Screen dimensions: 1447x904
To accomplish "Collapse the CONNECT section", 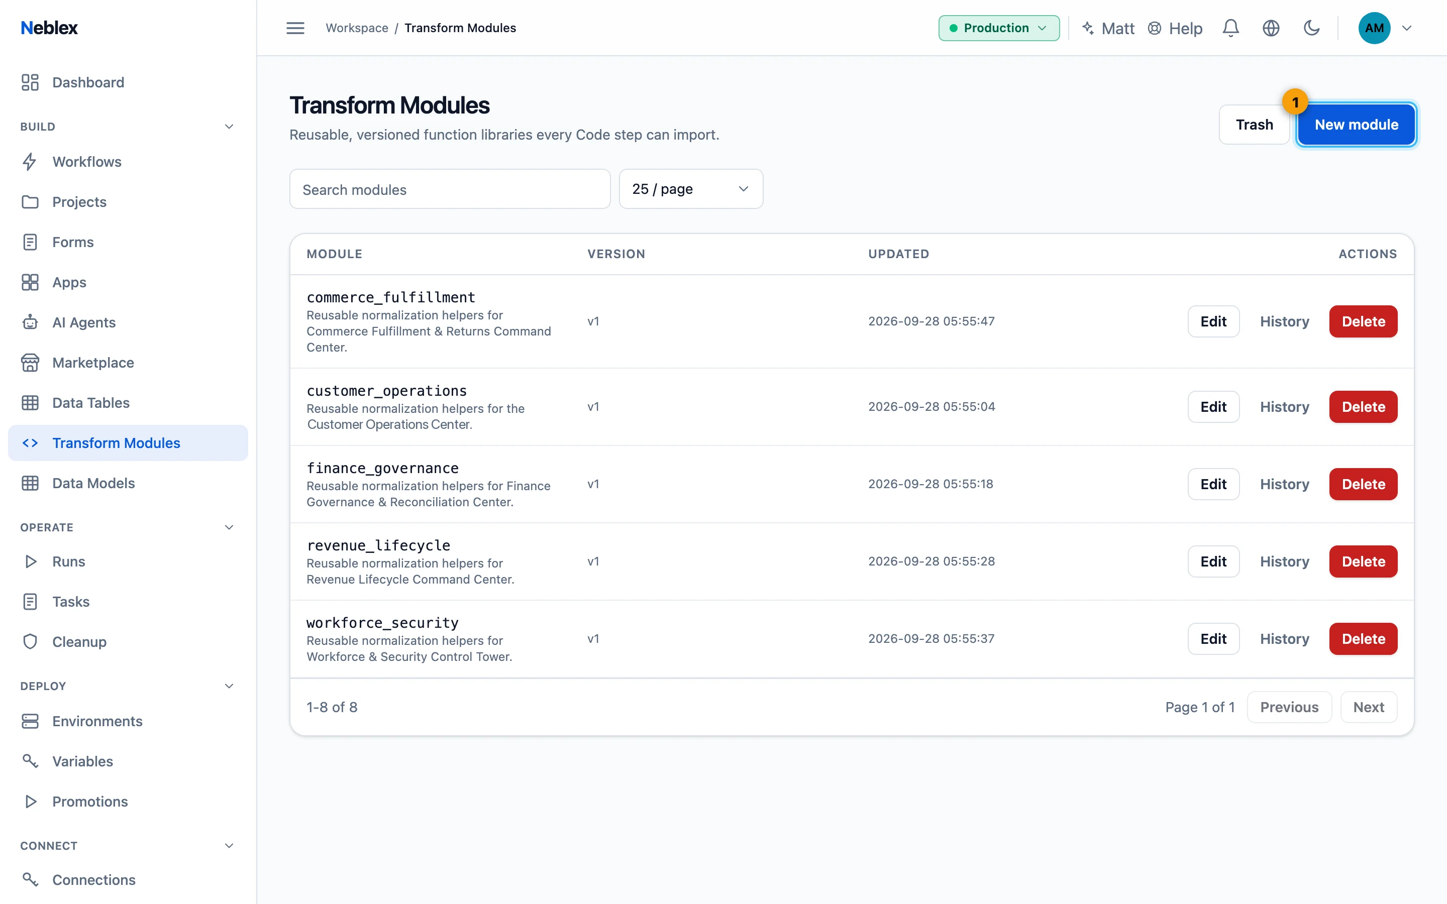I will coord(229,845).
